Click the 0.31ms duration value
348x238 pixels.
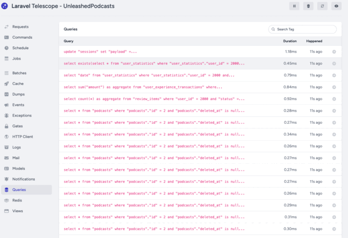point(291,217)
